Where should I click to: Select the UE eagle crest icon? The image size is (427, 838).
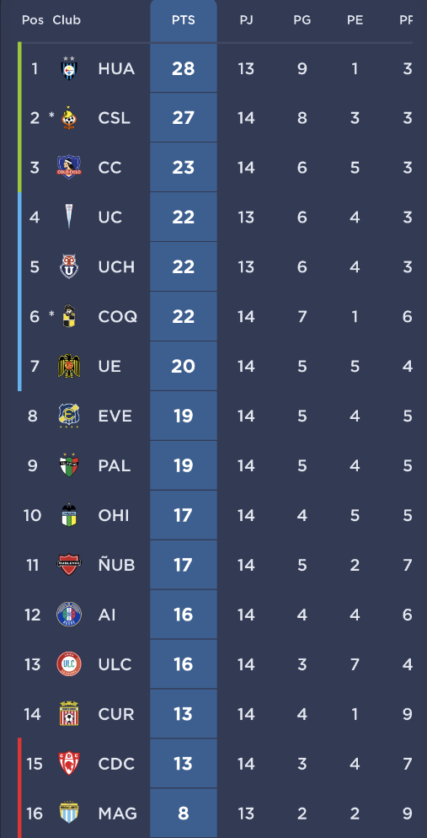[x=69, y=366]
